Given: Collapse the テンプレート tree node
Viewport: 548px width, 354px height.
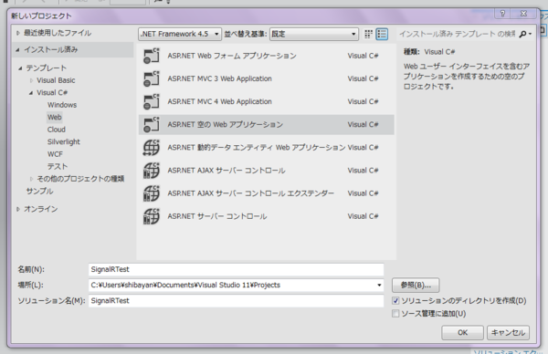Looking at the screenshot, I should [x=20, y=68].
